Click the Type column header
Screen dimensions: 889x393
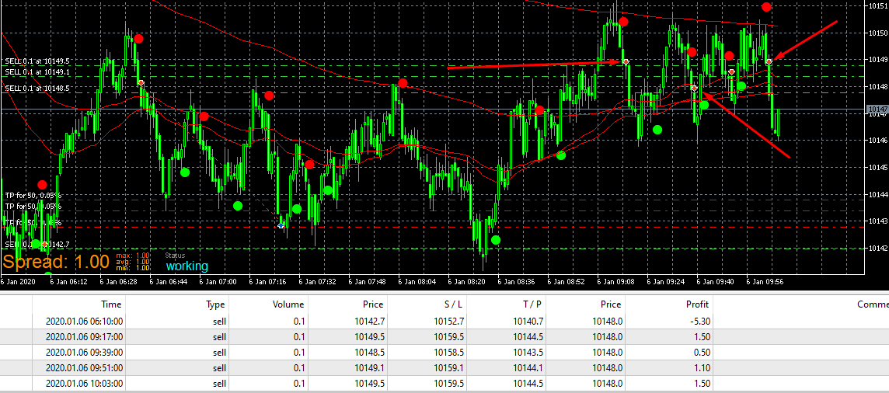coord(216,304)
